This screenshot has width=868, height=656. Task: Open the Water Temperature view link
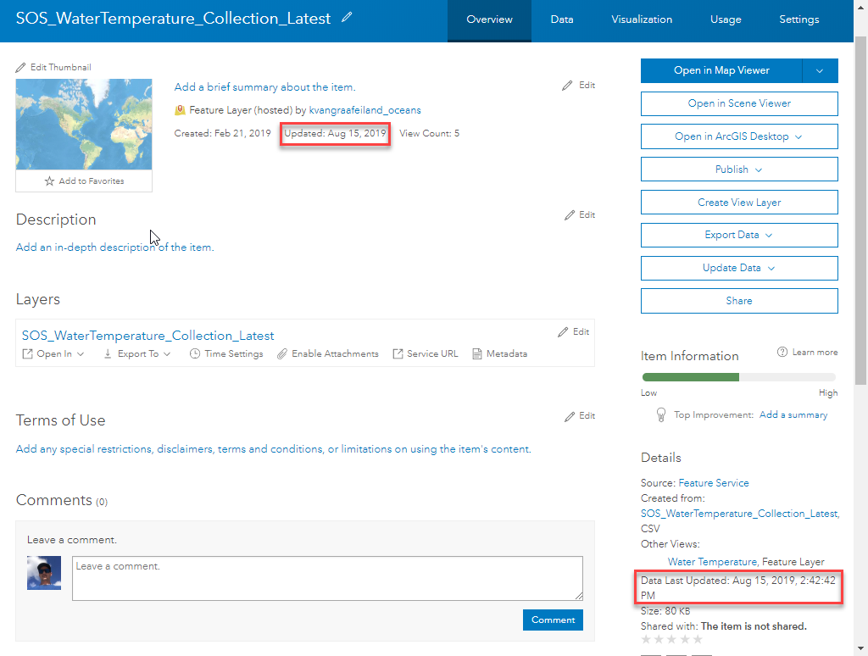712,562
